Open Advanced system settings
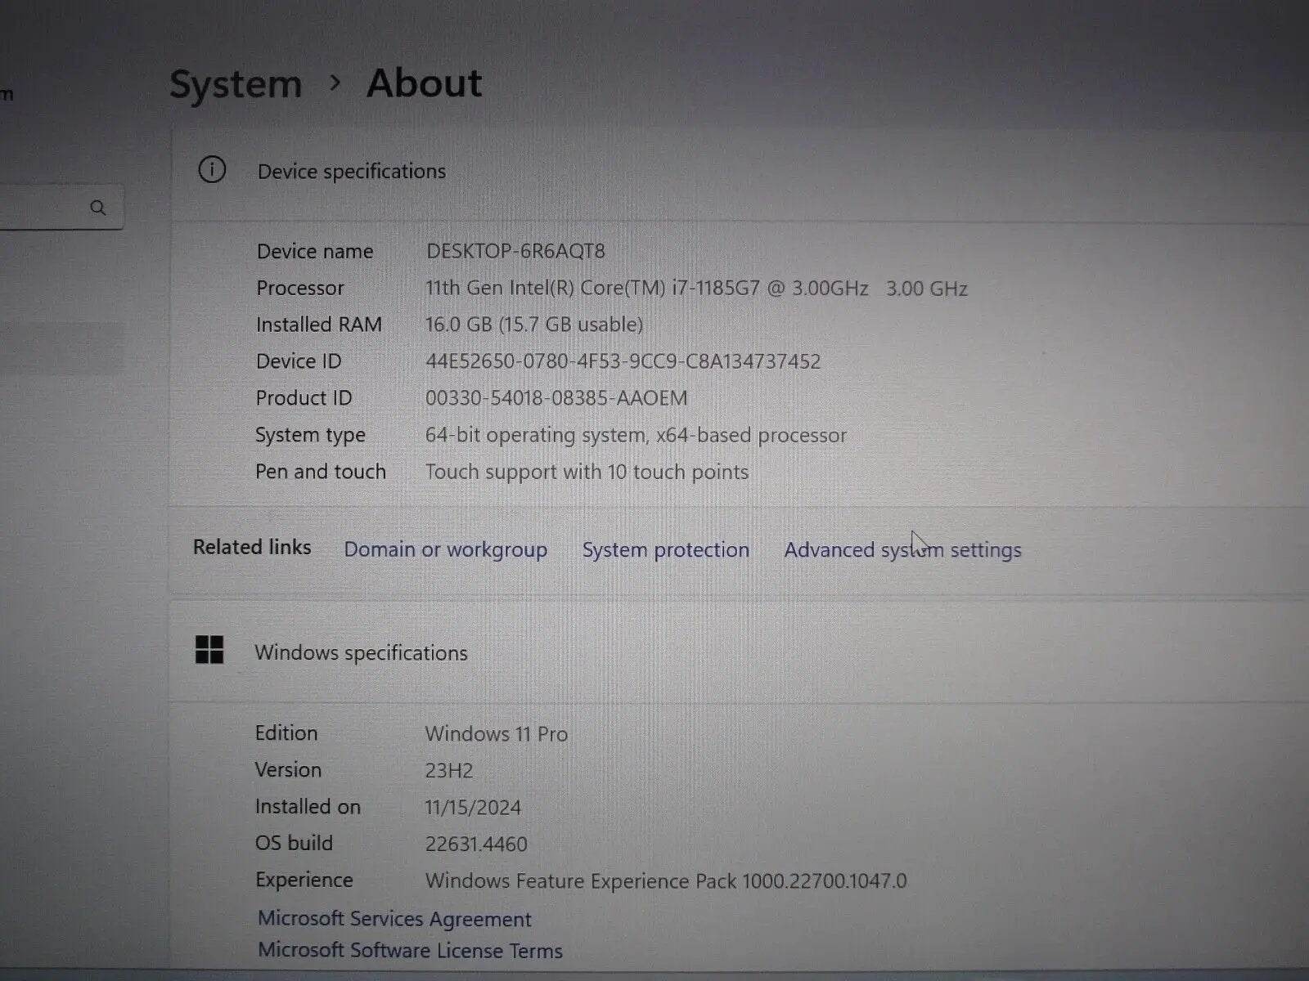This screenshot has height=981, width=1309. click(902, 550)
